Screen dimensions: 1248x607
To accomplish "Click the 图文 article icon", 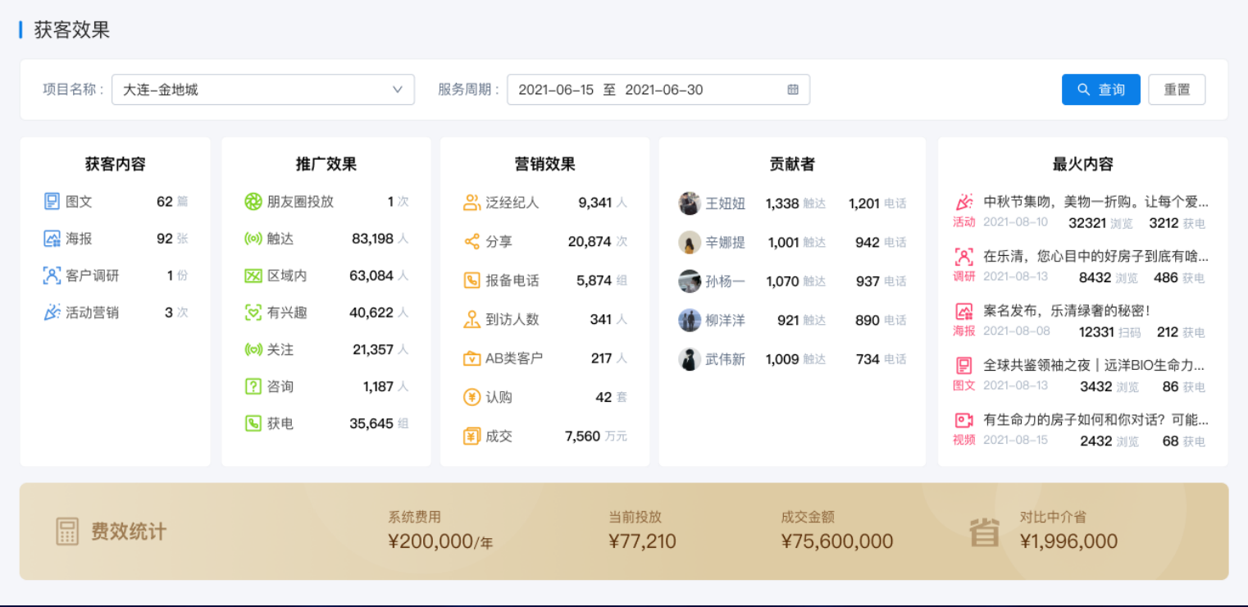I will tap(52, 201).
